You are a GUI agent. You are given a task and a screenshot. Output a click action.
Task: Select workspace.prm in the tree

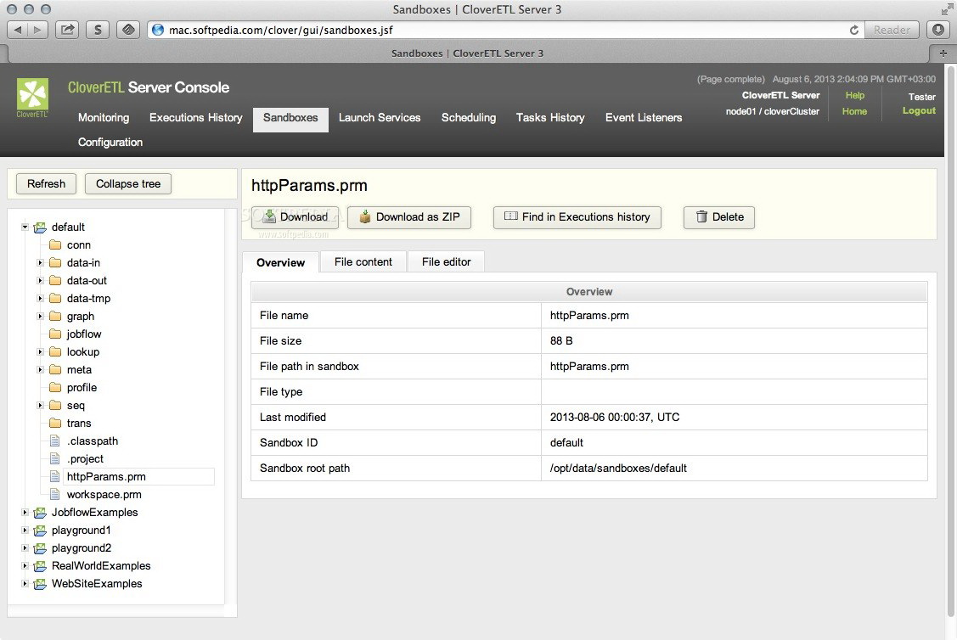pos(104,494)
